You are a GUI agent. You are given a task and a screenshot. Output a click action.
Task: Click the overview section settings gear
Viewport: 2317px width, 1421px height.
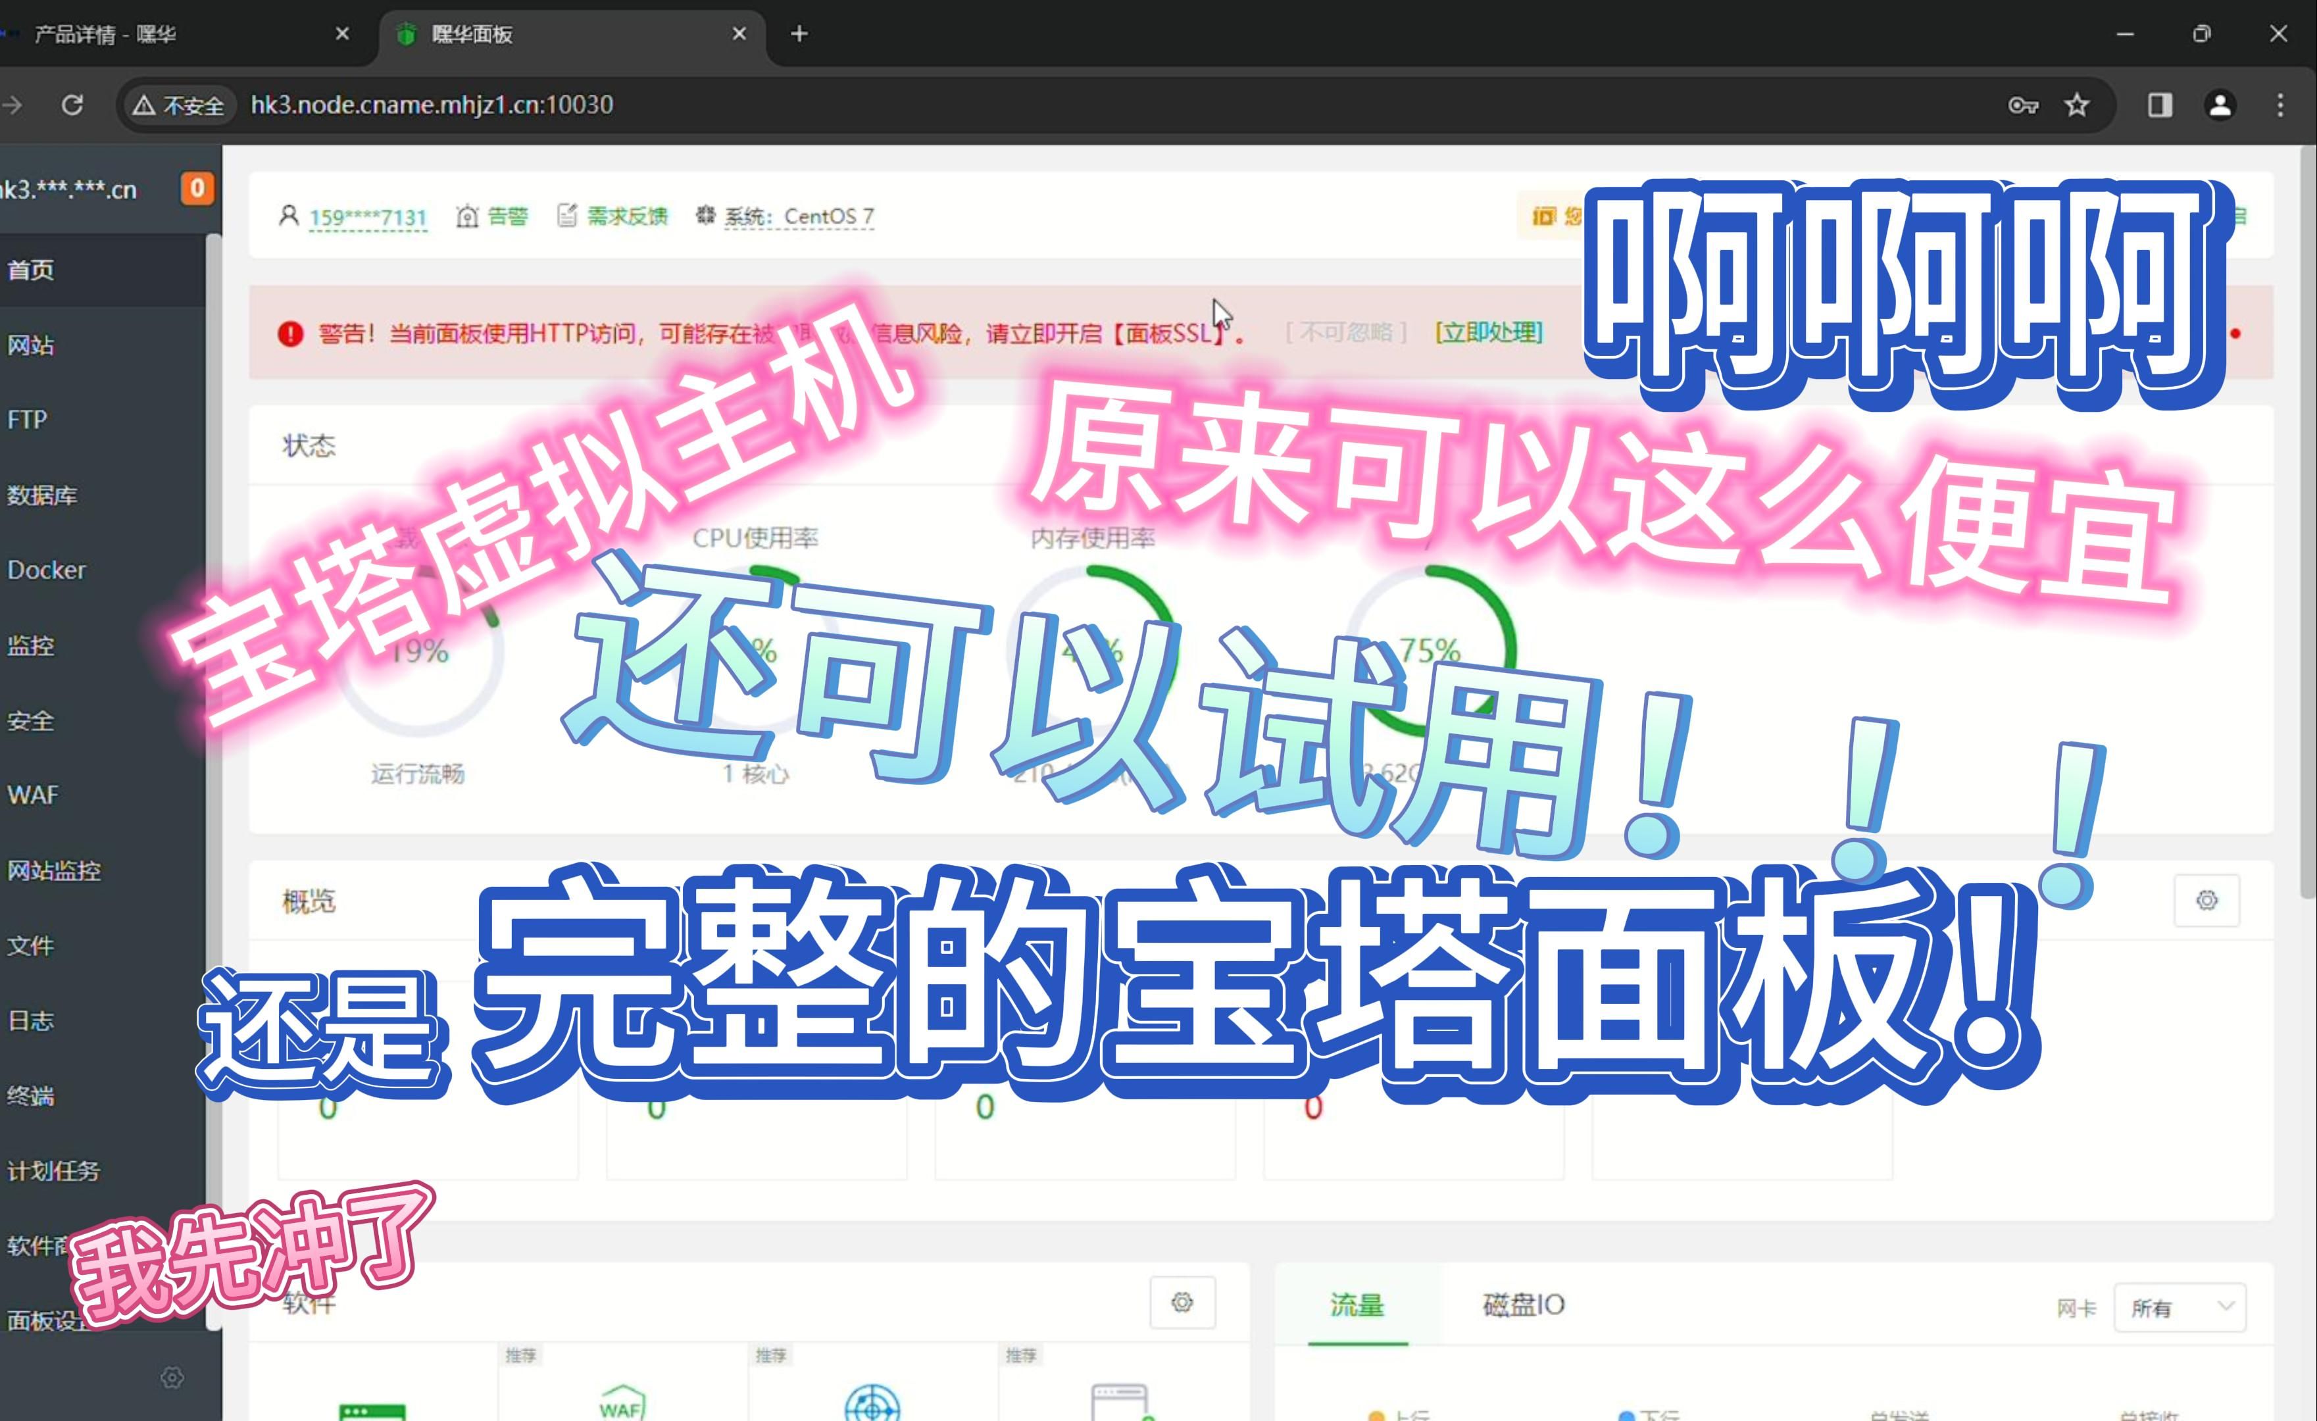2206,900
